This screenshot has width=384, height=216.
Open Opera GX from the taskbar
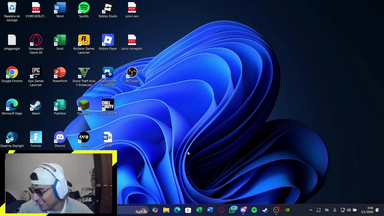click(x=221, y=210)
